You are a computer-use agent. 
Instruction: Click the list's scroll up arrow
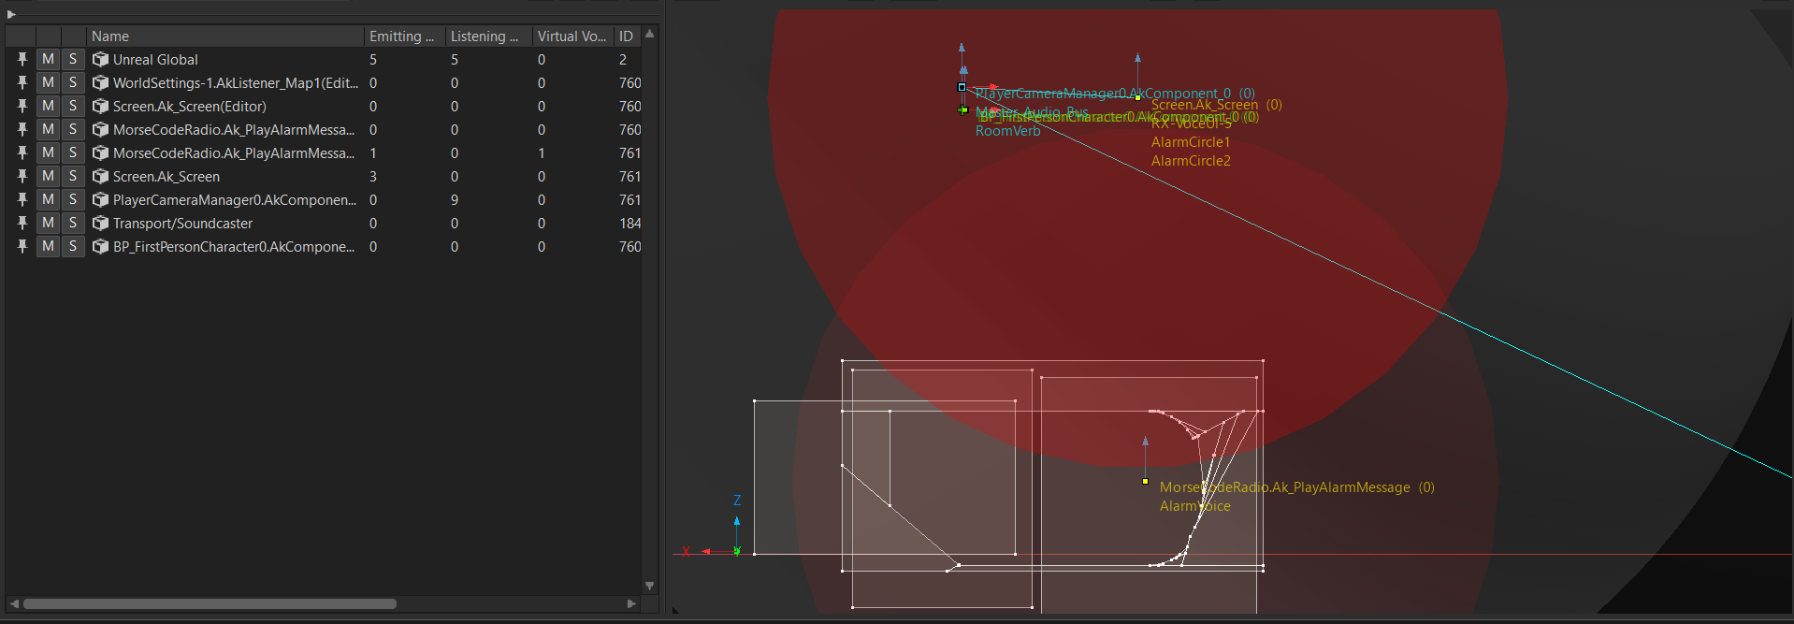pyautogui.click(x=649, y=35)
